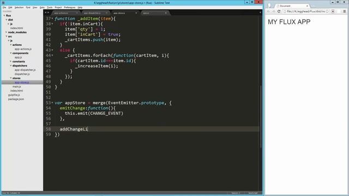Collapse the flux root folder arrow

(4, 16)
